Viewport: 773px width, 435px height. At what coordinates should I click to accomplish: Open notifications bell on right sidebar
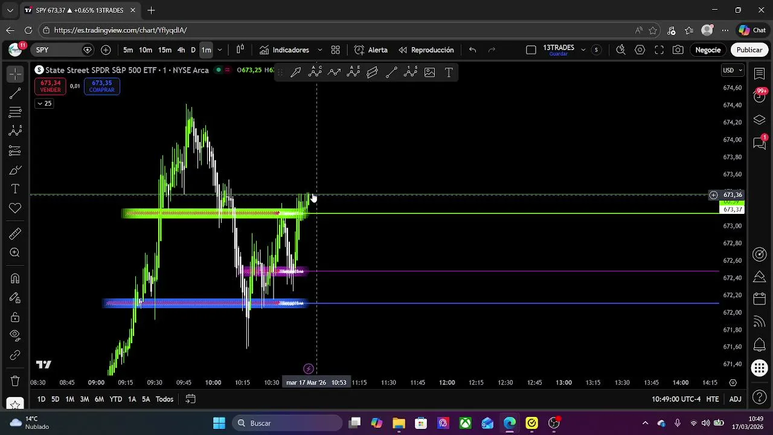tap(760, 345)
